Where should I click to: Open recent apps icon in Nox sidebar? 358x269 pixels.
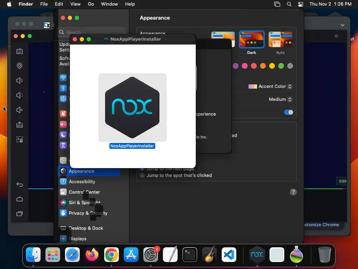[20, 214]
